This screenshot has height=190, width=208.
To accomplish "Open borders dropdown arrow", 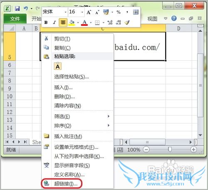I will (104, 22).
